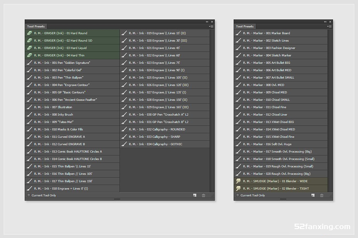Open the right Tool Presets panel flyout menu
The image size is (358, 238).
pyautogui.click(x=329, y=27)
